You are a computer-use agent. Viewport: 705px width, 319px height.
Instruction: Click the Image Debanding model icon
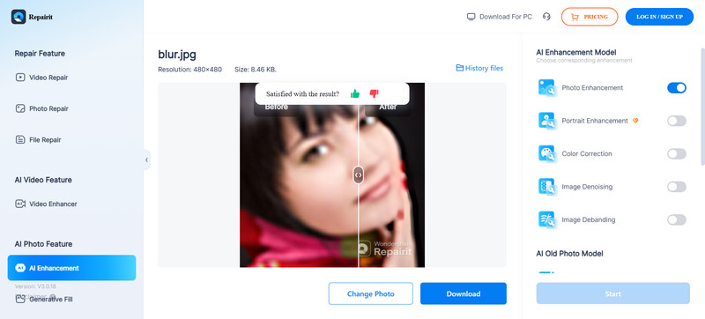(547, 219)
